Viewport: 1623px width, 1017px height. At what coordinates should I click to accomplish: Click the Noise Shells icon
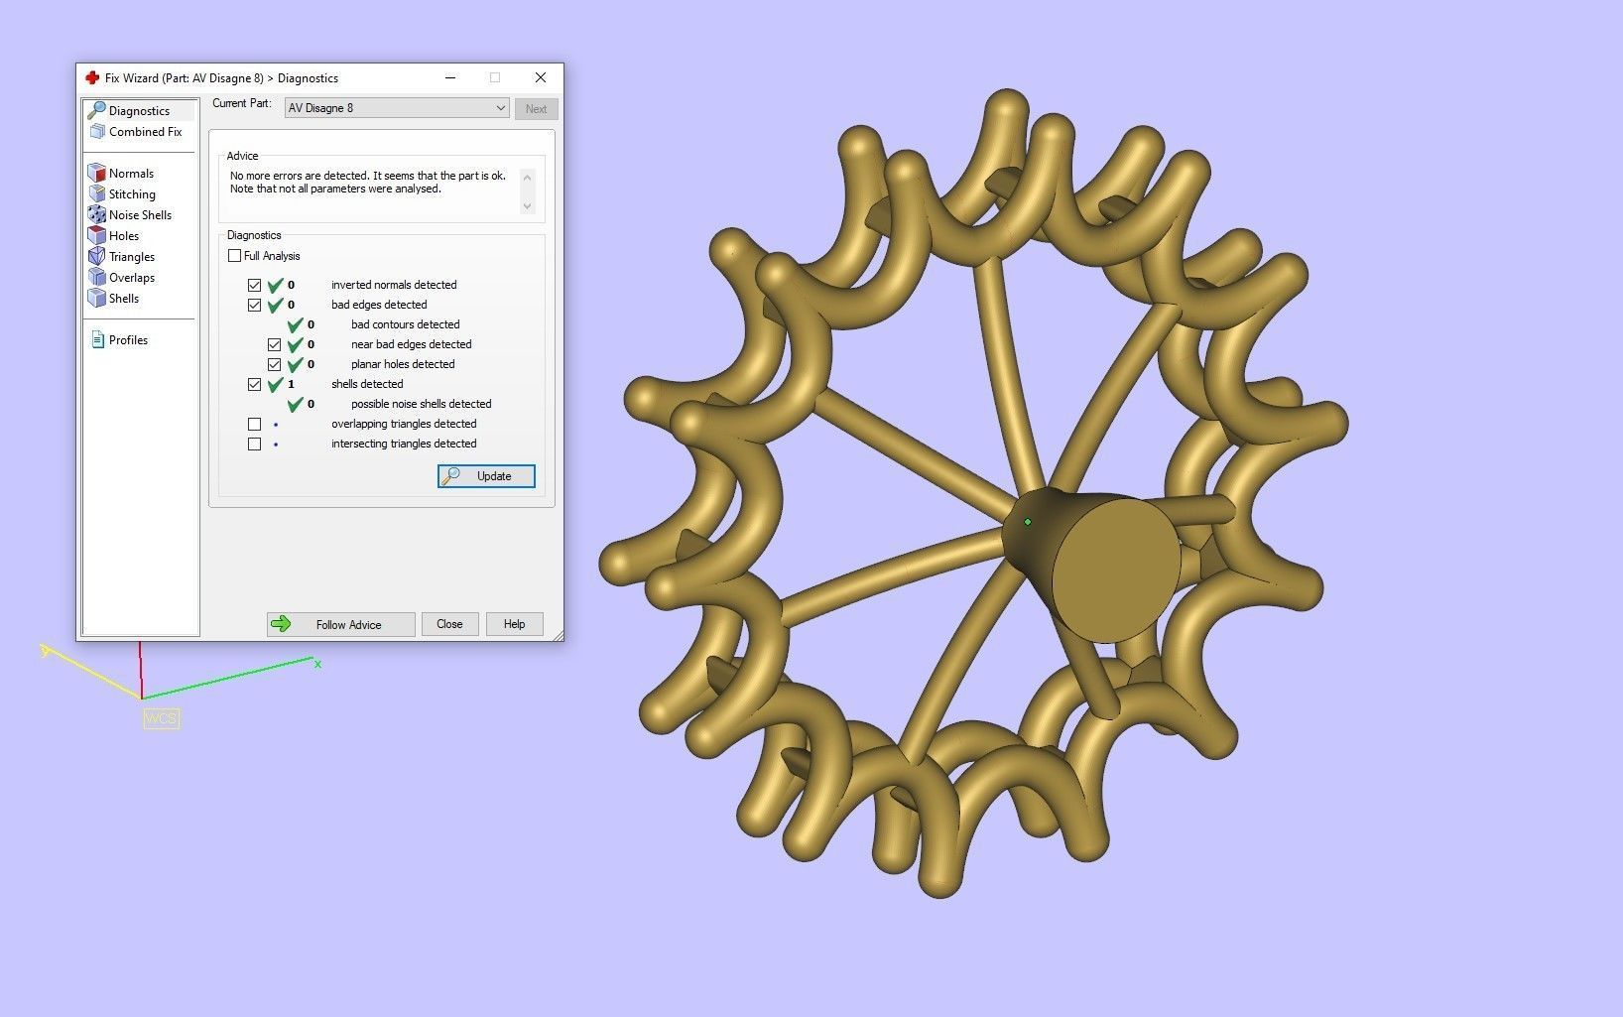(96, 214)
